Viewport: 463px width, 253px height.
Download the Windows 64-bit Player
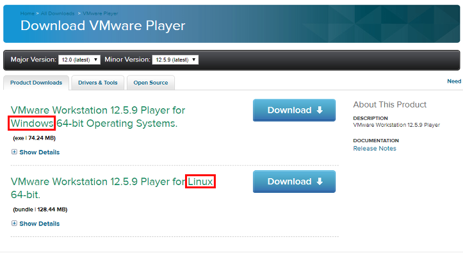[294, 110]
